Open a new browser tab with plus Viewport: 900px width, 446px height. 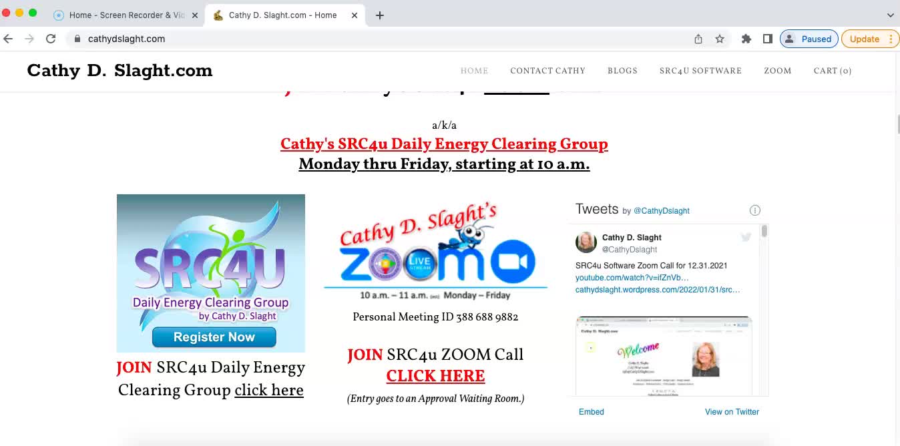coord(380,15)
